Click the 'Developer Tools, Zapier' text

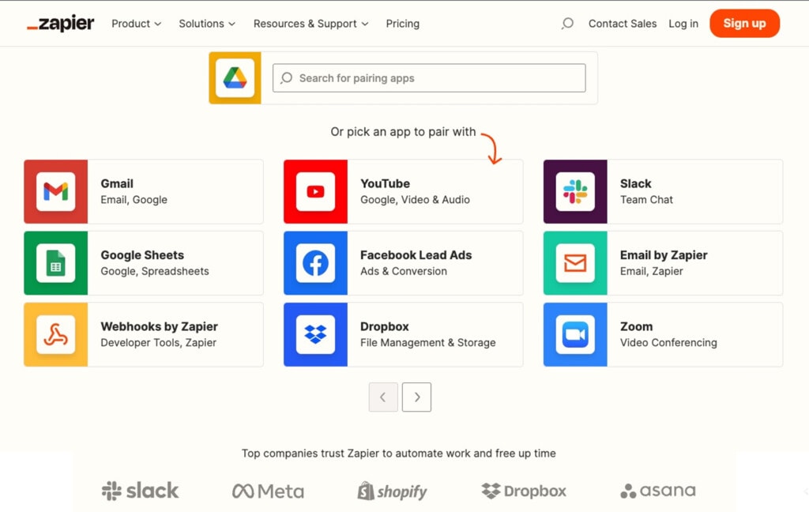pyautogui.click(x=158, y=343)
